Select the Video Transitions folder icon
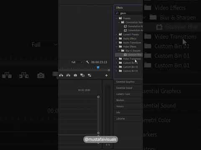The image size is (201, 150). [x=120, y=59]
